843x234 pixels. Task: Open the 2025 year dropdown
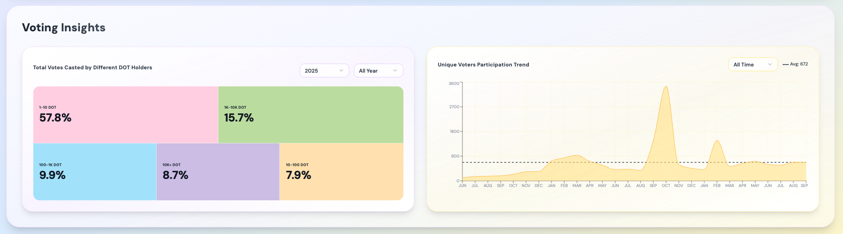coord(324,71)
